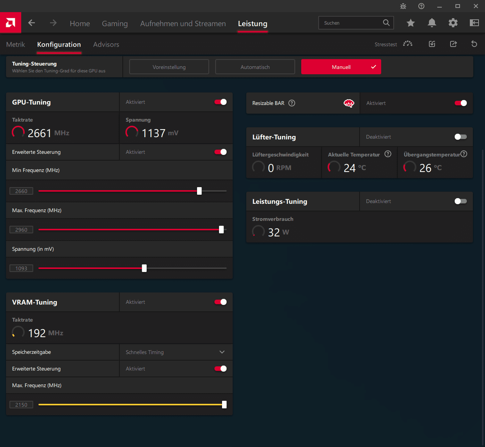Select the Konfiguration subtab
This screenshot has height=447, width=485.
pyautogui.click(x=59, y=44)
